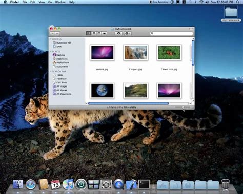Launch Safari from the Dock
Image resolution: width=243 pixels, height=194 pixels.
tap(31, 184)
